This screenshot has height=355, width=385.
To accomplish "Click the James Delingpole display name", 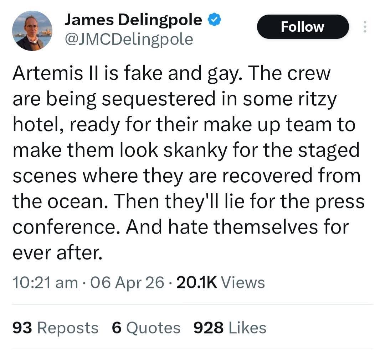I will pyautogui.click(x=133, y=20).
